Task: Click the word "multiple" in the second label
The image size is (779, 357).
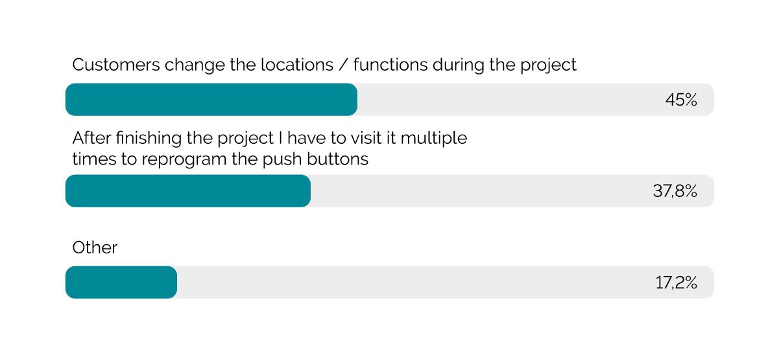Action: point(435,138)
